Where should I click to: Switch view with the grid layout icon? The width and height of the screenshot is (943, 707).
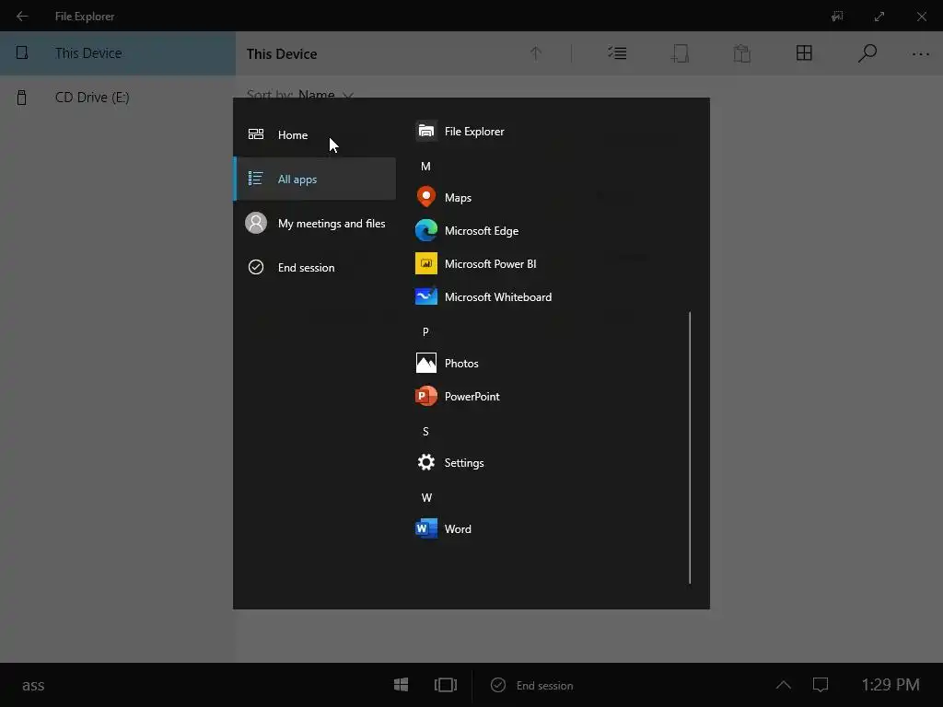(x=804, y=53)
